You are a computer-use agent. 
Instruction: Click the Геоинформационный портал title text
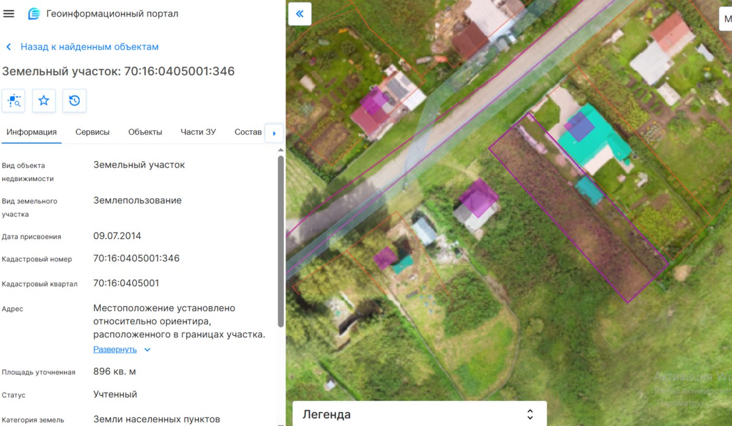coord(112,14)
